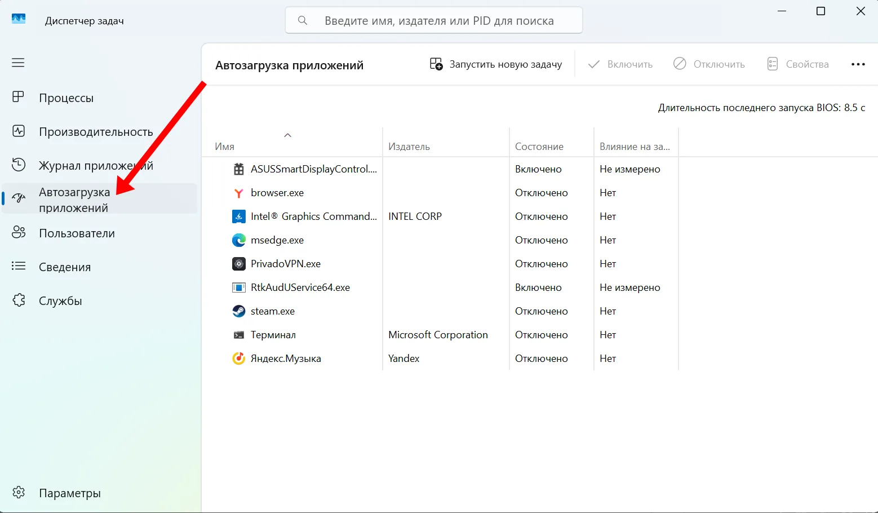Click the ASUSSmartDisplayControl app icon

[239, 169]
